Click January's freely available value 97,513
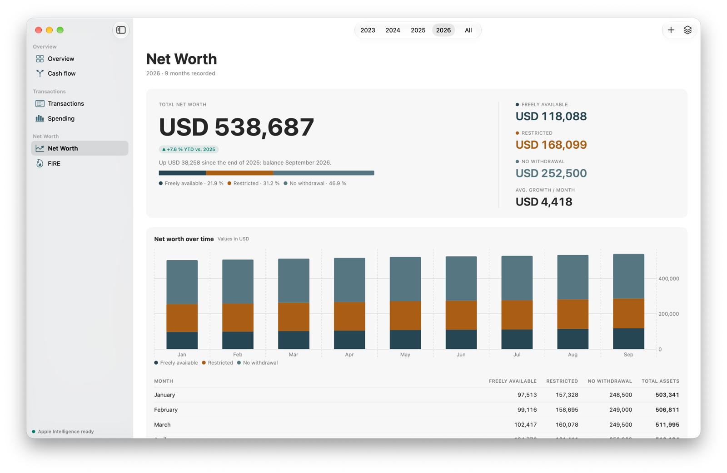 pyautogui.click(x=527, y=395)
